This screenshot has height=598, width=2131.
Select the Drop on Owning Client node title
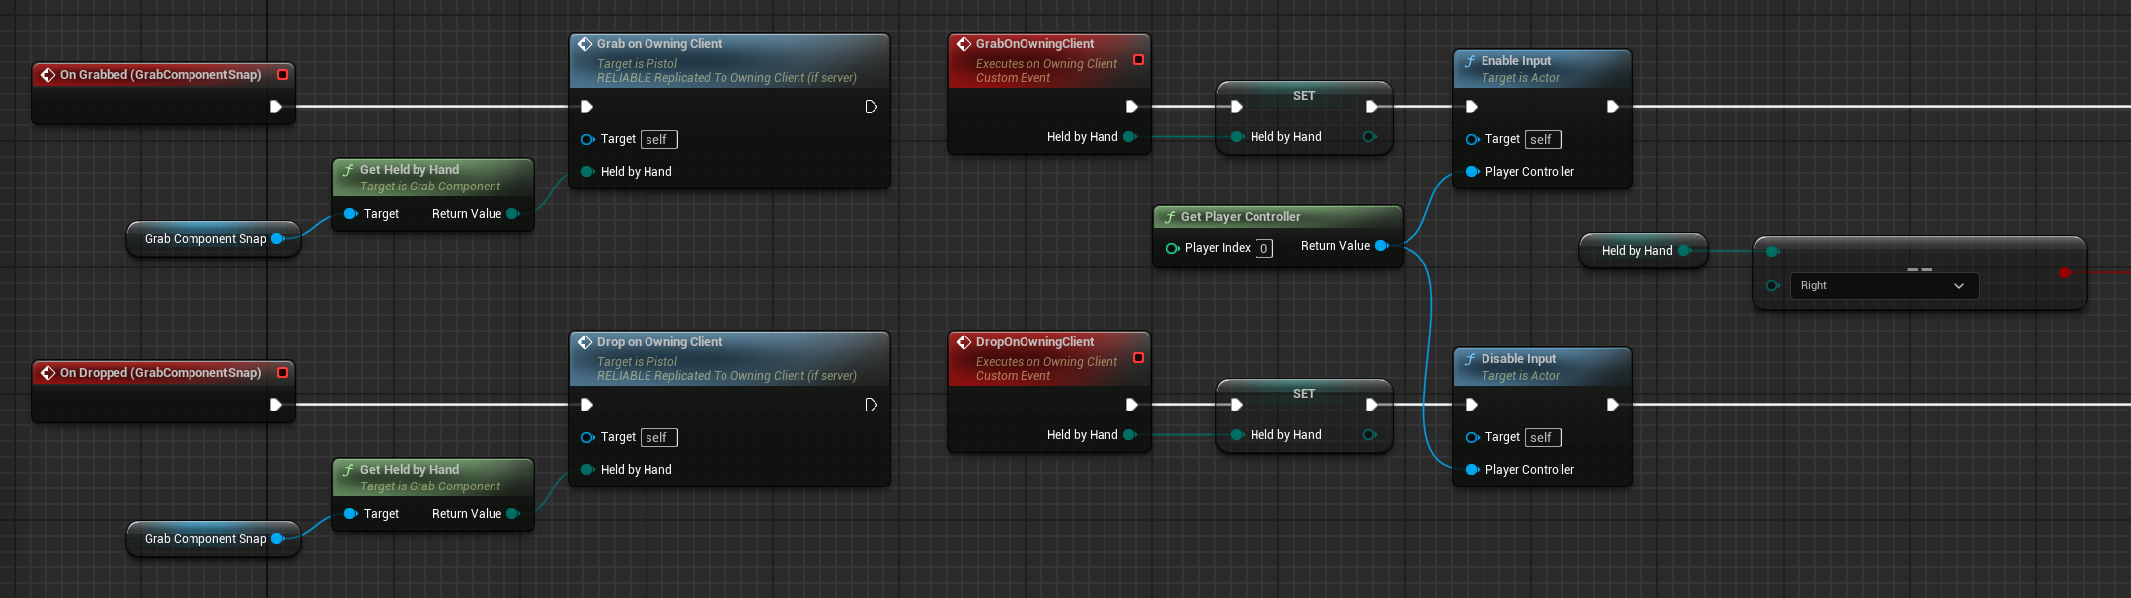point(659,342)
